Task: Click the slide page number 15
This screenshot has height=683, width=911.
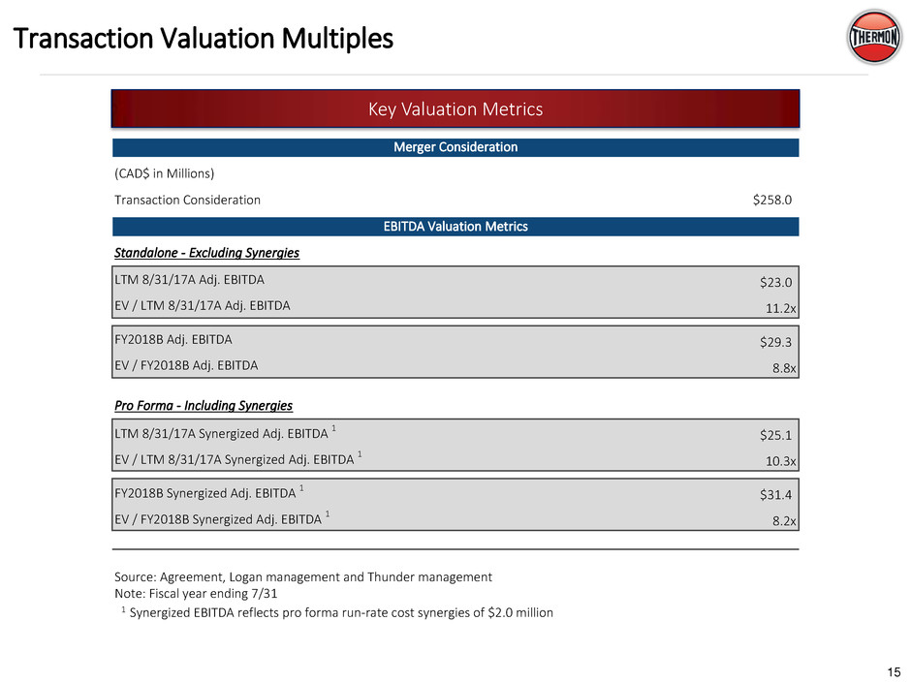Action: click(x=893, y=669)
